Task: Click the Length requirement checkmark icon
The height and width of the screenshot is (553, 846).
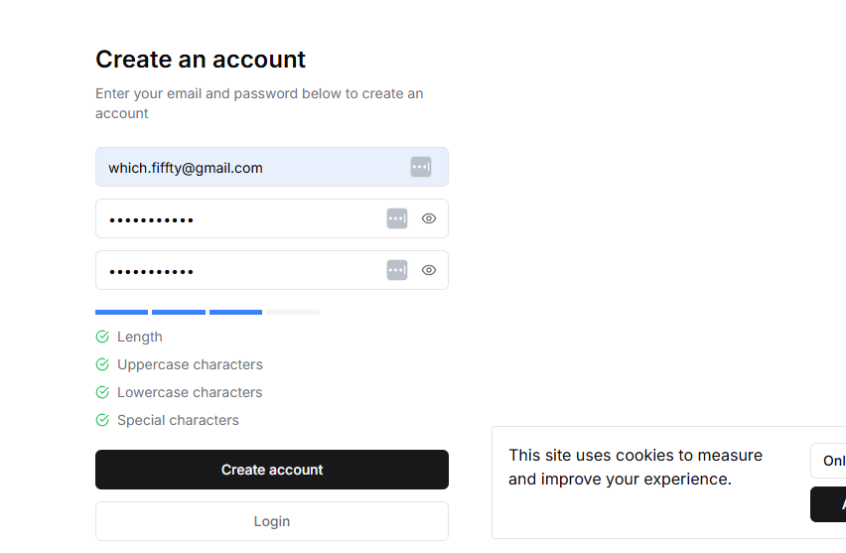Action: click(x=102, y=337)
